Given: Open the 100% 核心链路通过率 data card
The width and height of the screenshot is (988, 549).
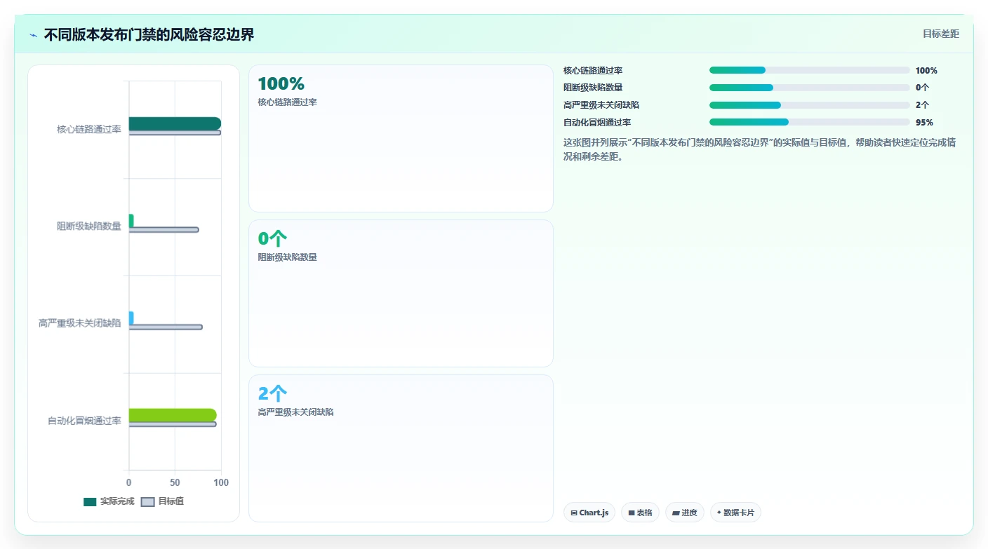Looking at the screenshot, I should (x=401, y=139).
